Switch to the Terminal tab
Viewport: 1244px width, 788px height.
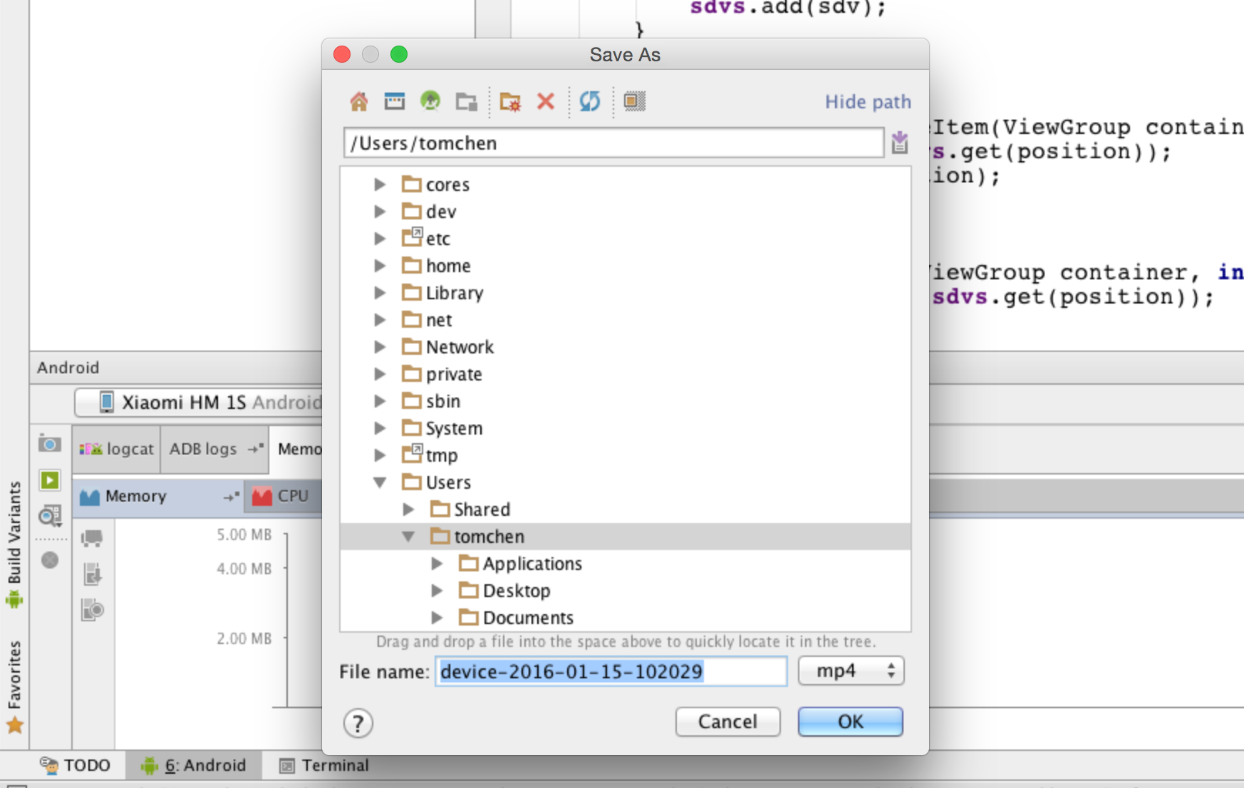click(x=325, y=765)
